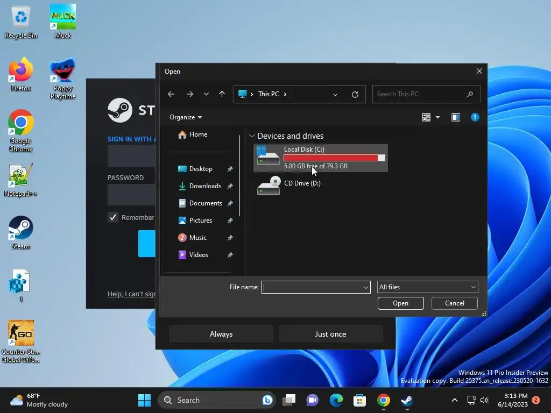Click the pin icon next to Videos
The height and width of the screenshot is (413, 551).
(x=230, y=255)
